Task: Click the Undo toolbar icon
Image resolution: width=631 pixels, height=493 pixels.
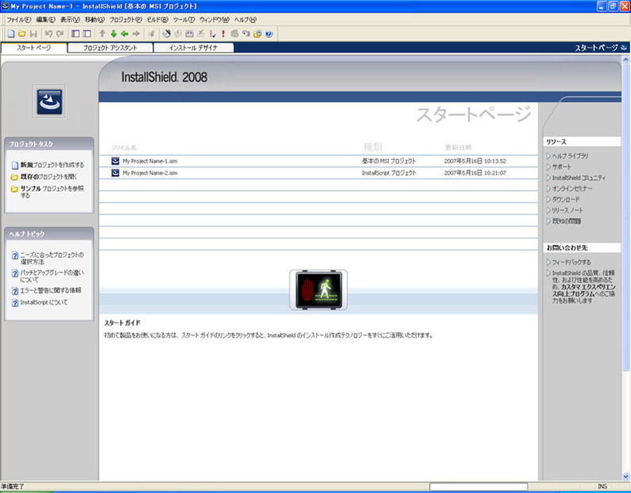Action: (x=48, y=34)
